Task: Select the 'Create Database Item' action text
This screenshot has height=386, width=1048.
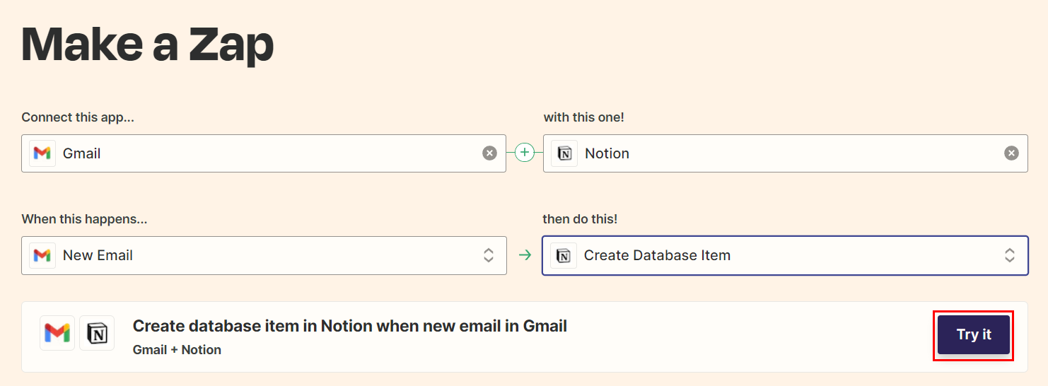Action: [x=657, y=255]
